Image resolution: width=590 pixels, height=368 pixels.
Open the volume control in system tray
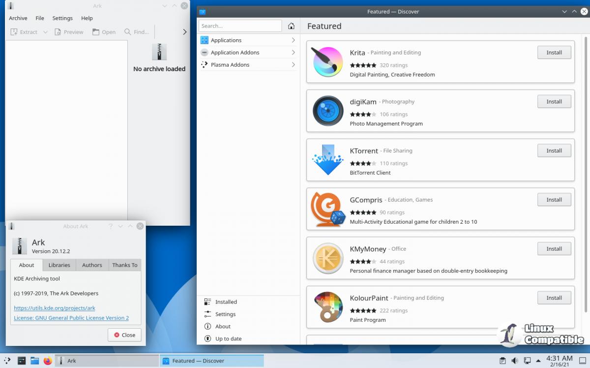click(x=514, y=361)
